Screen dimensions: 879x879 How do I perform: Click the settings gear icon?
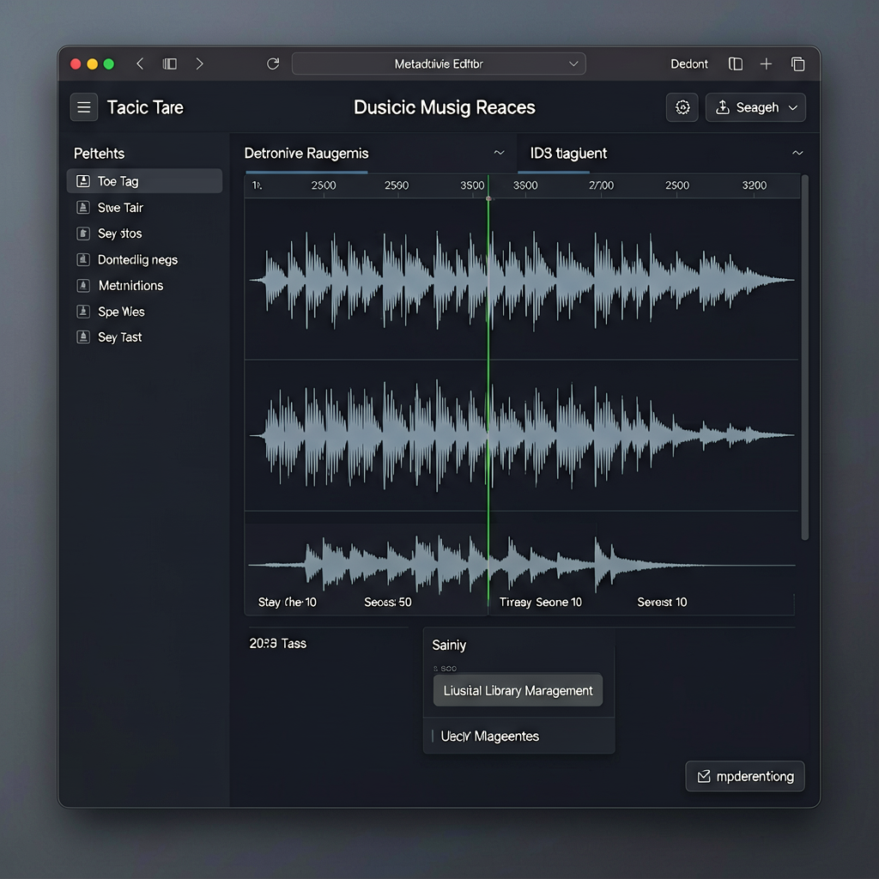pyautogui.click(x=682, y=107)
